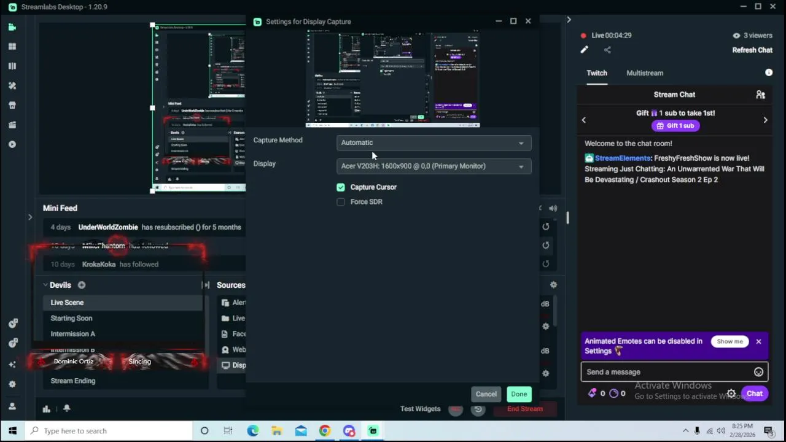Screen dimensions: 786x442
Task: Click the Mini Feed vertical scrollbar
Action: click(567, 218)
